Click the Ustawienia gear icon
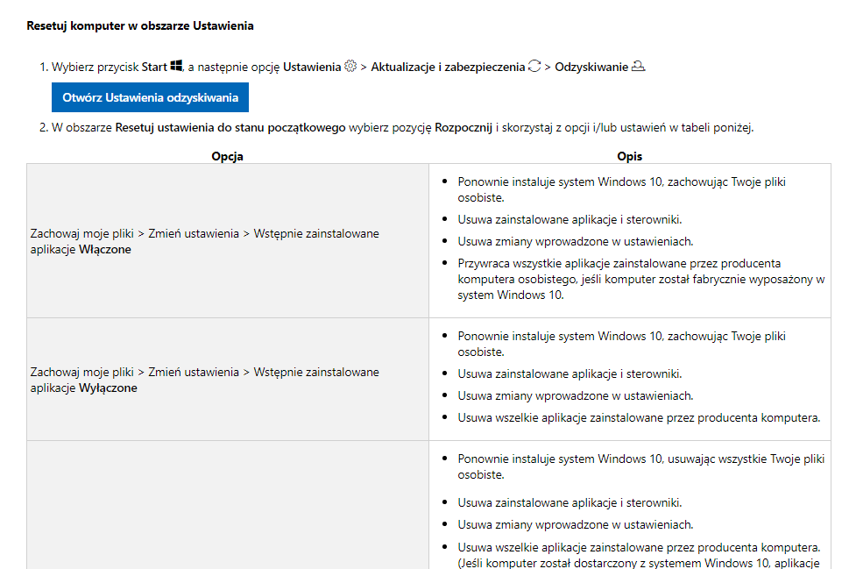Image resolution: width=849 pixels, height=569 pixels. 350,66
